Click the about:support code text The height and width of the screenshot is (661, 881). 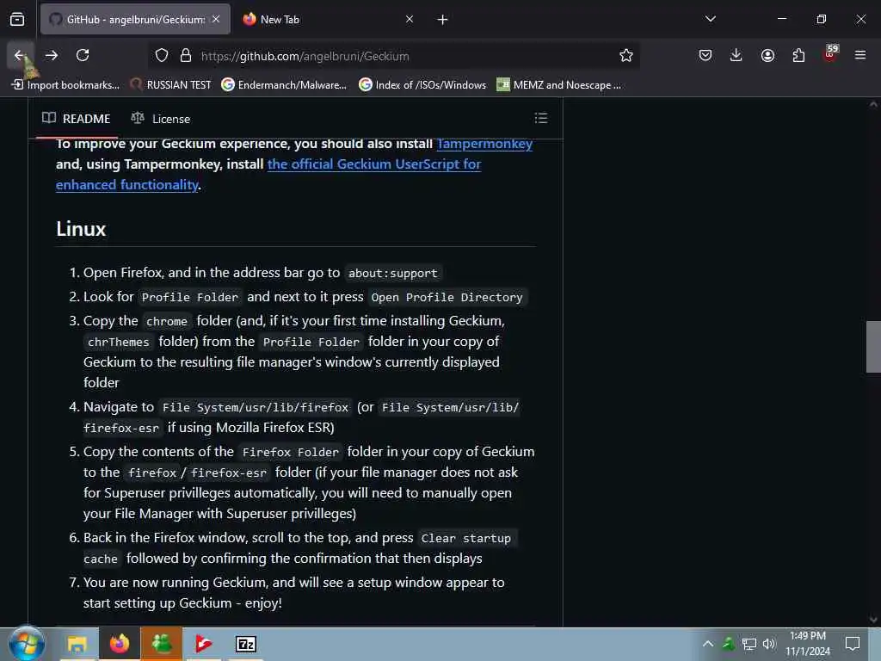(392, 273)
